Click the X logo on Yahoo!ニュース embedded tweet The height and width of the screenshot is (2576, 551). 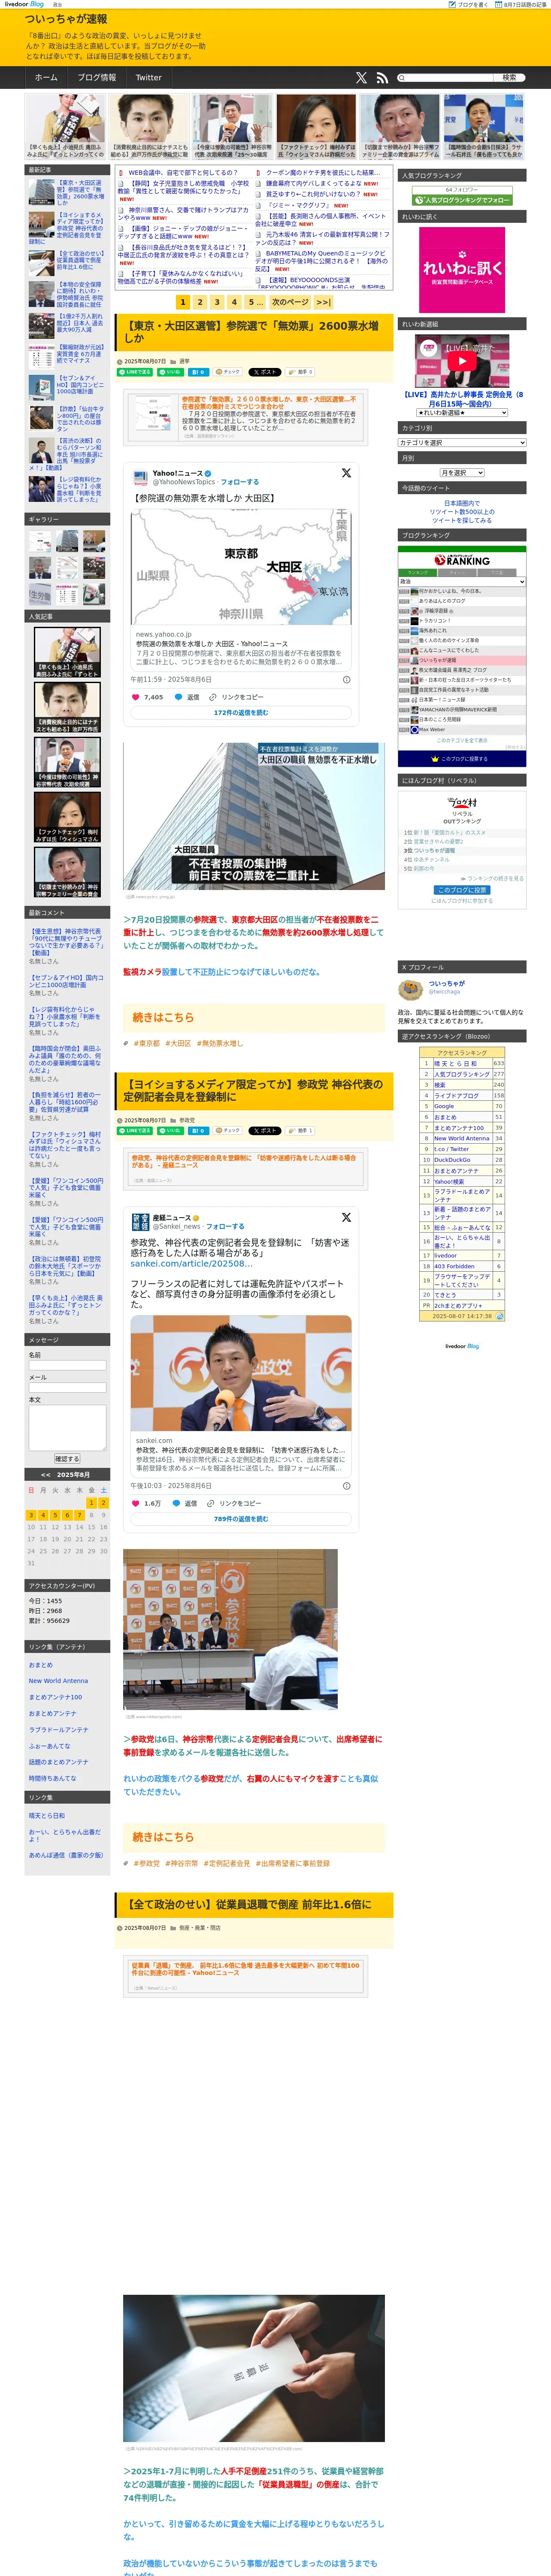coord(346,473)
